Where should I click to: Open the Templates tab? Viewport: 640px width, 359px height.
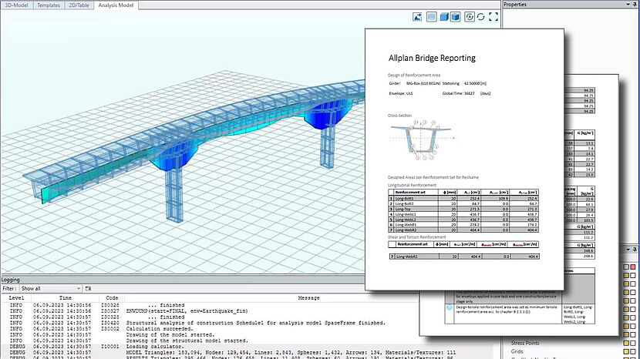point(48,5)
